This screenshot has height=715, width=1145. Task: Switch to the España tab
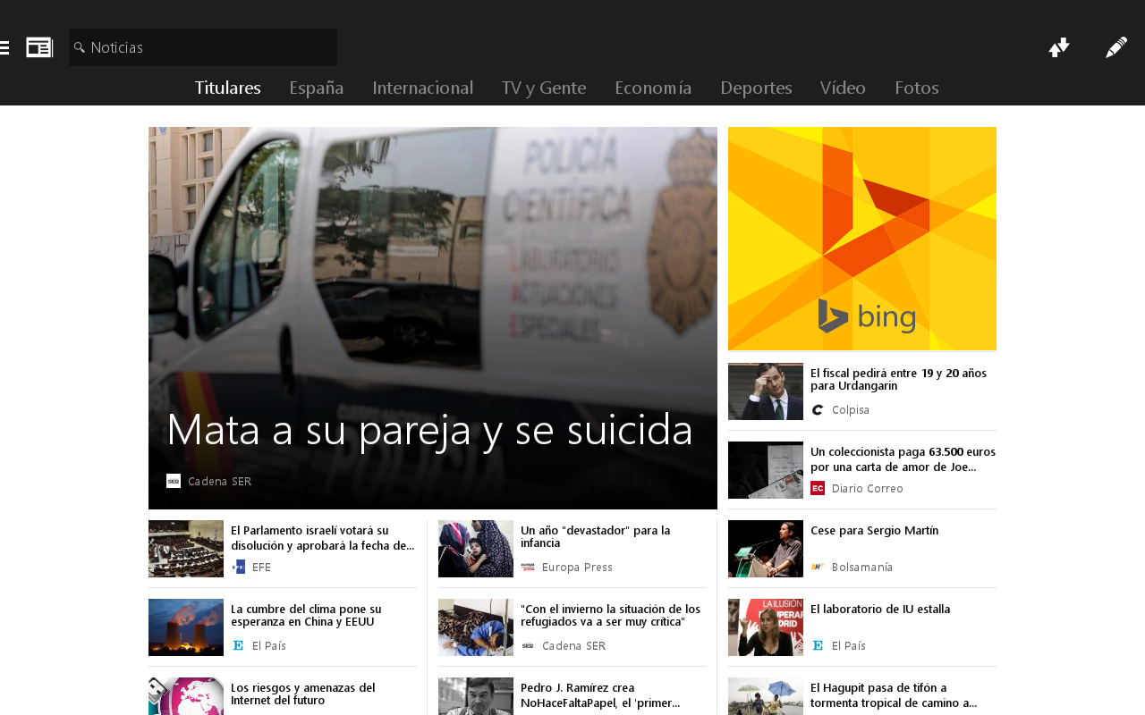[x=315, y=88]
